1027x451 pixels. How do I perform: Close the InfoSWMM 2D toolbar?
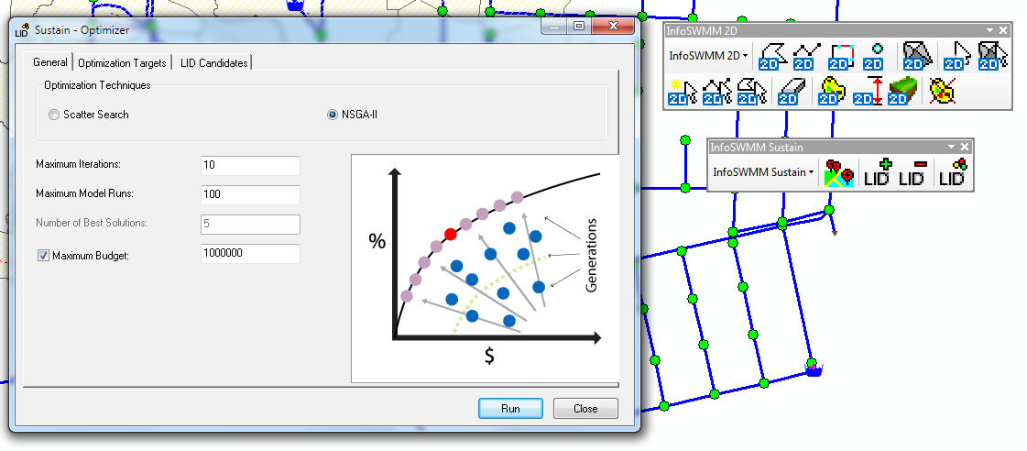(1003, 30)
